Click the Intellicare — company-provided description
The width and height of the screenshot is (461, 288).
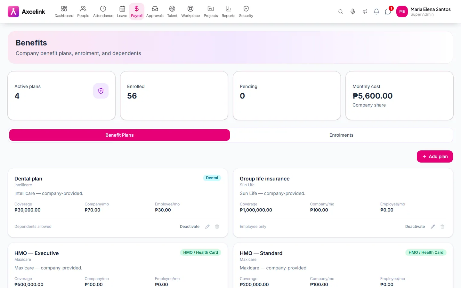49,193
